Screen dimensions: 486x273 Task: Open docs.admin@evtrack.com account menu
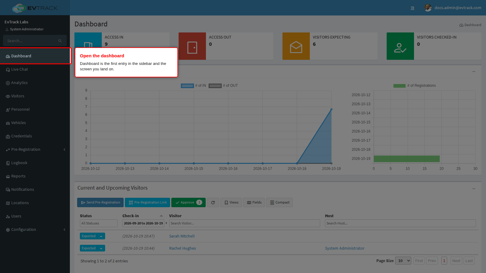click(458, 8)
